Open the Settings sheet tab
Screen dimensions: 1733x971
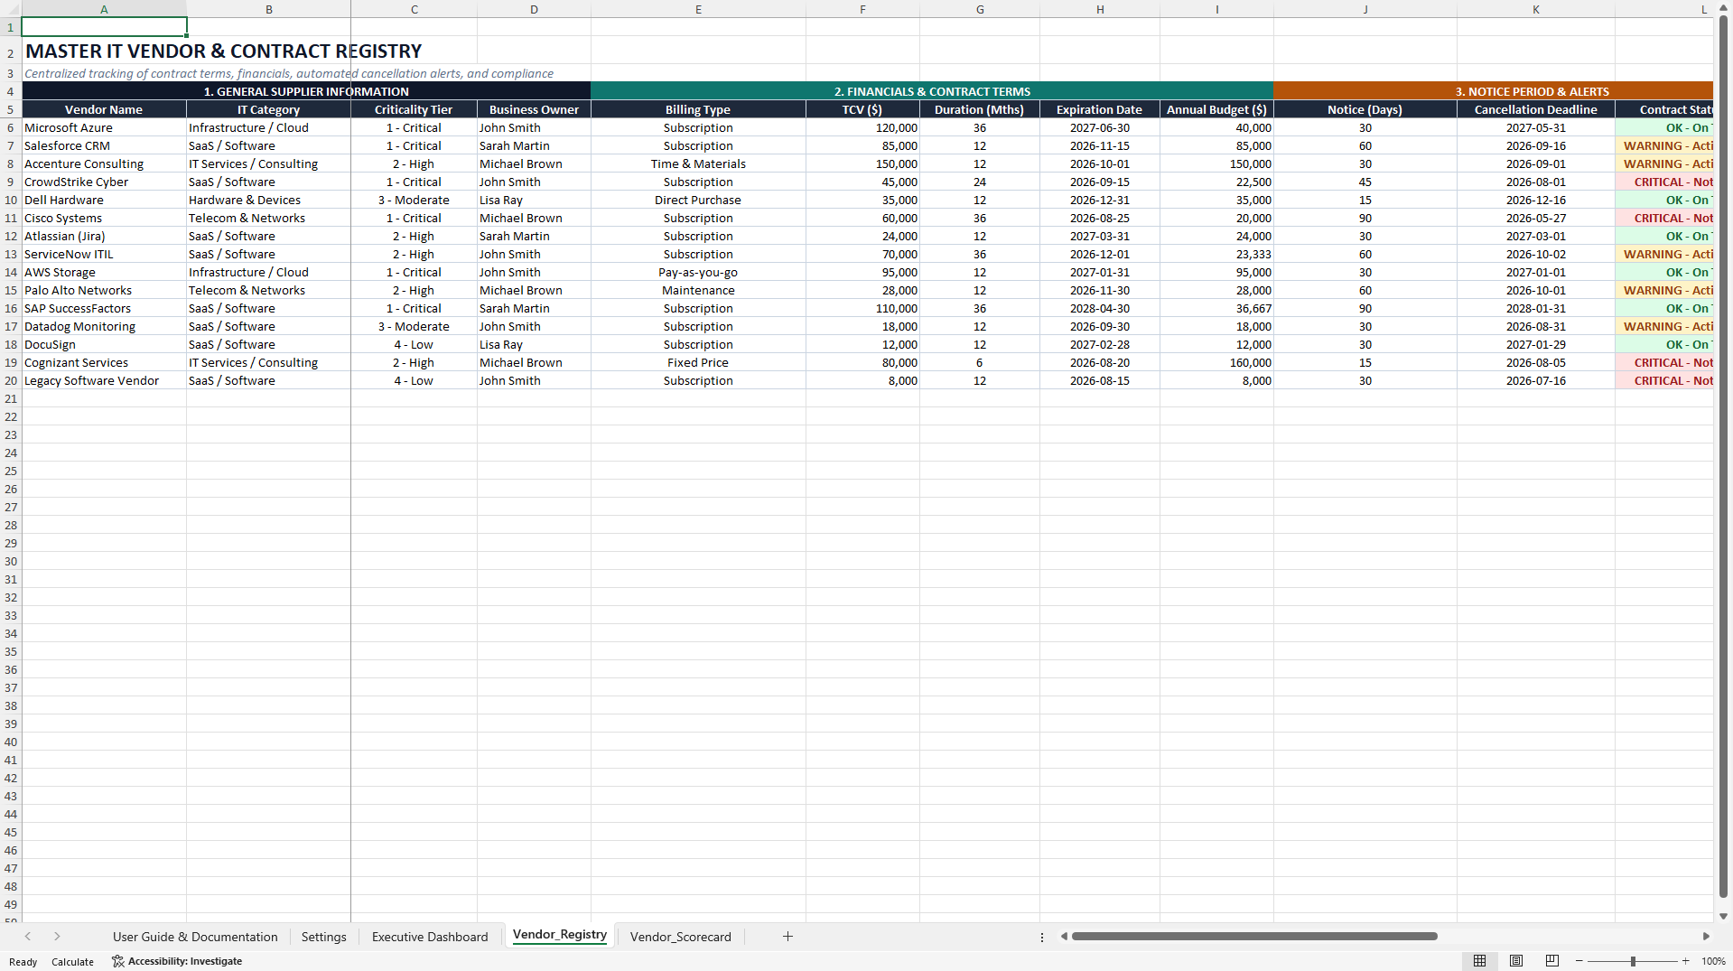[x=323, y=937]
